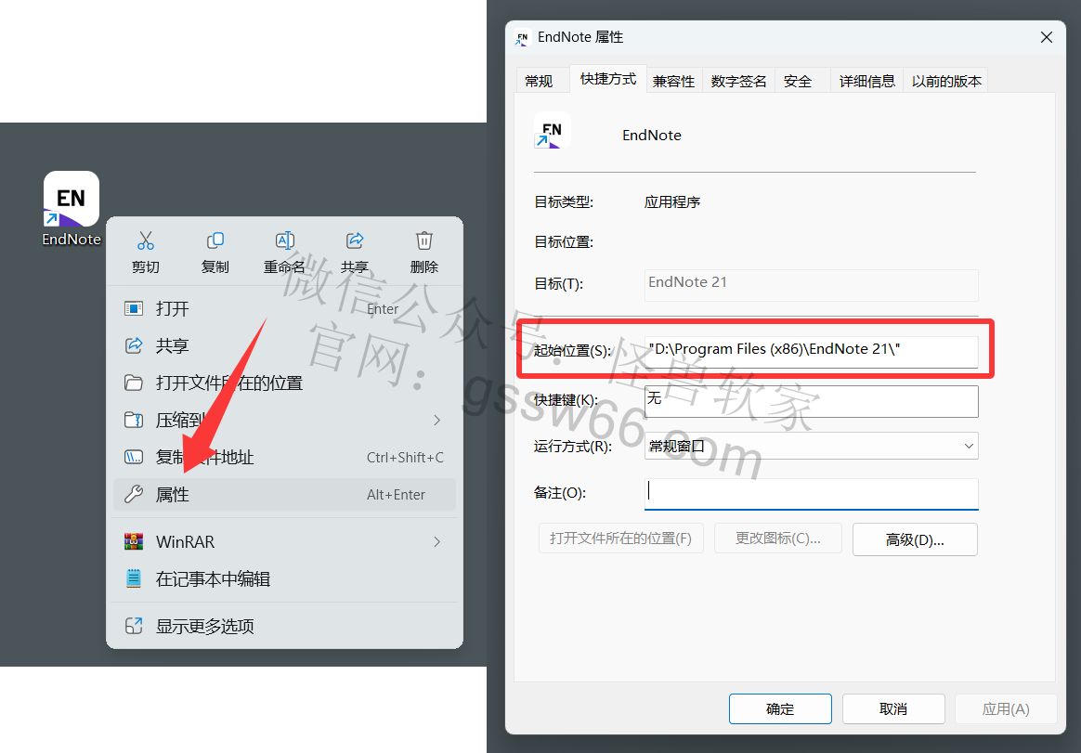Click the Delete (删除) trash icon
This screenshot has height=753, width=1081.
click(424, 241)
